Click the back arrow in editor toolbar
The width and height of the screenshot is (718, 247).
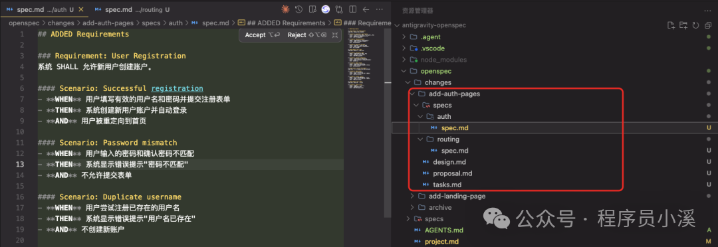coord(366,9)
